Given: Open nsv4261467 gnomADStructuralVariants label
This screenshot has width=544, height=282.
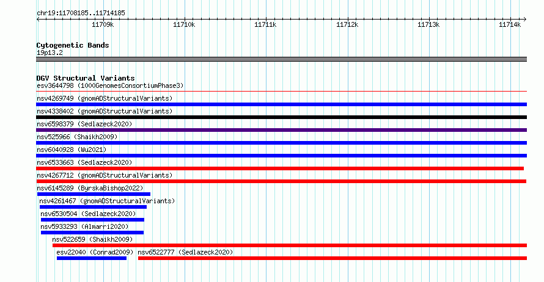Looking at the screenshot, I should (107, 201).
